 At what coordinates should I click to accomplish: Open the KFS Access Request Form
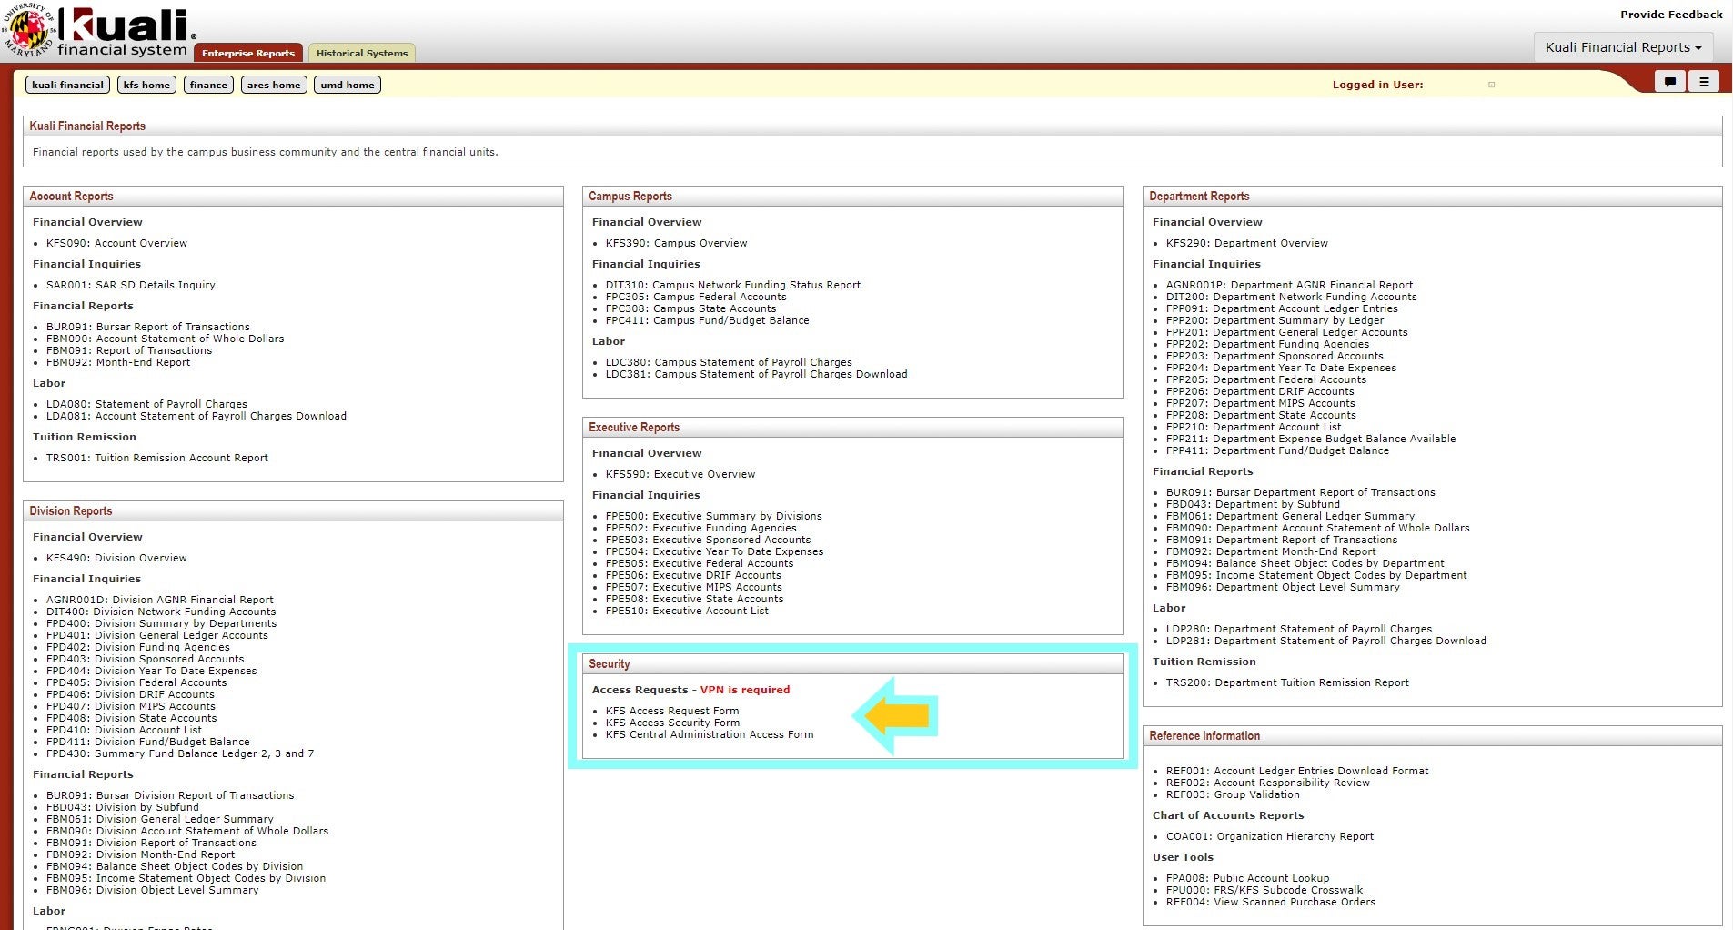click(x=672, y=711)
